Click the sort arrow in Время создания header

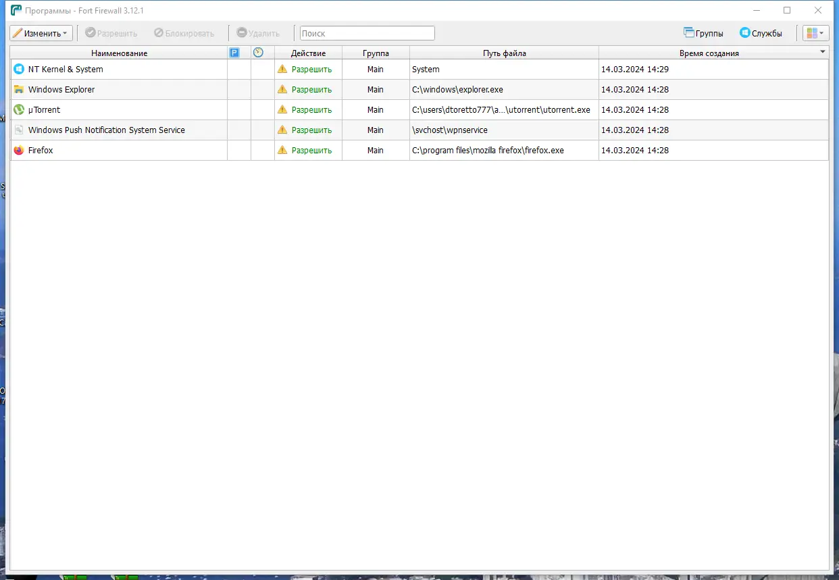(x=823, y=51)
